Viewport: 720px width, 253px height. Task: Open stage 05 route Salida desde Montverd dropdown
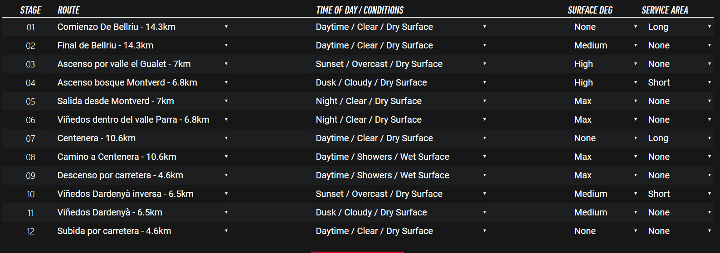pyautogui.click(x=143, y=101)
